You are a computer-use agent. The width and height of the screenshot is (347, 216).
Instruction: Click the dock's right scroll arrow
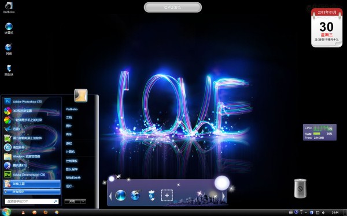223,196
